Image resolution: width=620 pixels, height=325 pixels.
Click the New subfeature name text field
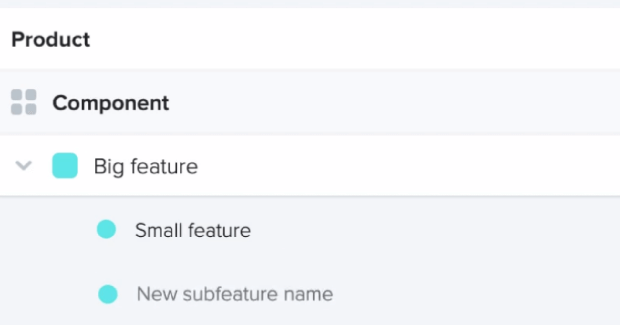234,294
